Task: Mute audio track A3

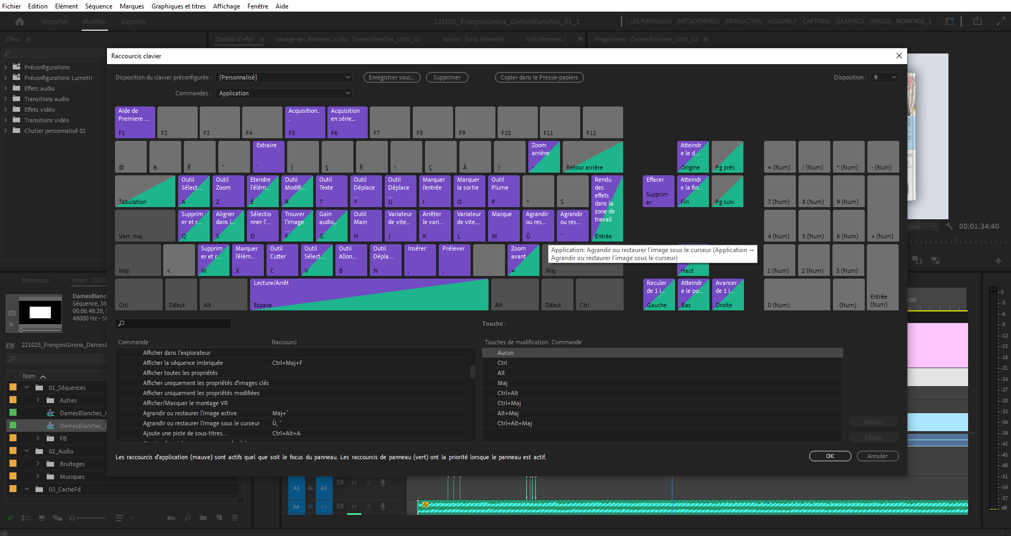Action: coord(354,483)
